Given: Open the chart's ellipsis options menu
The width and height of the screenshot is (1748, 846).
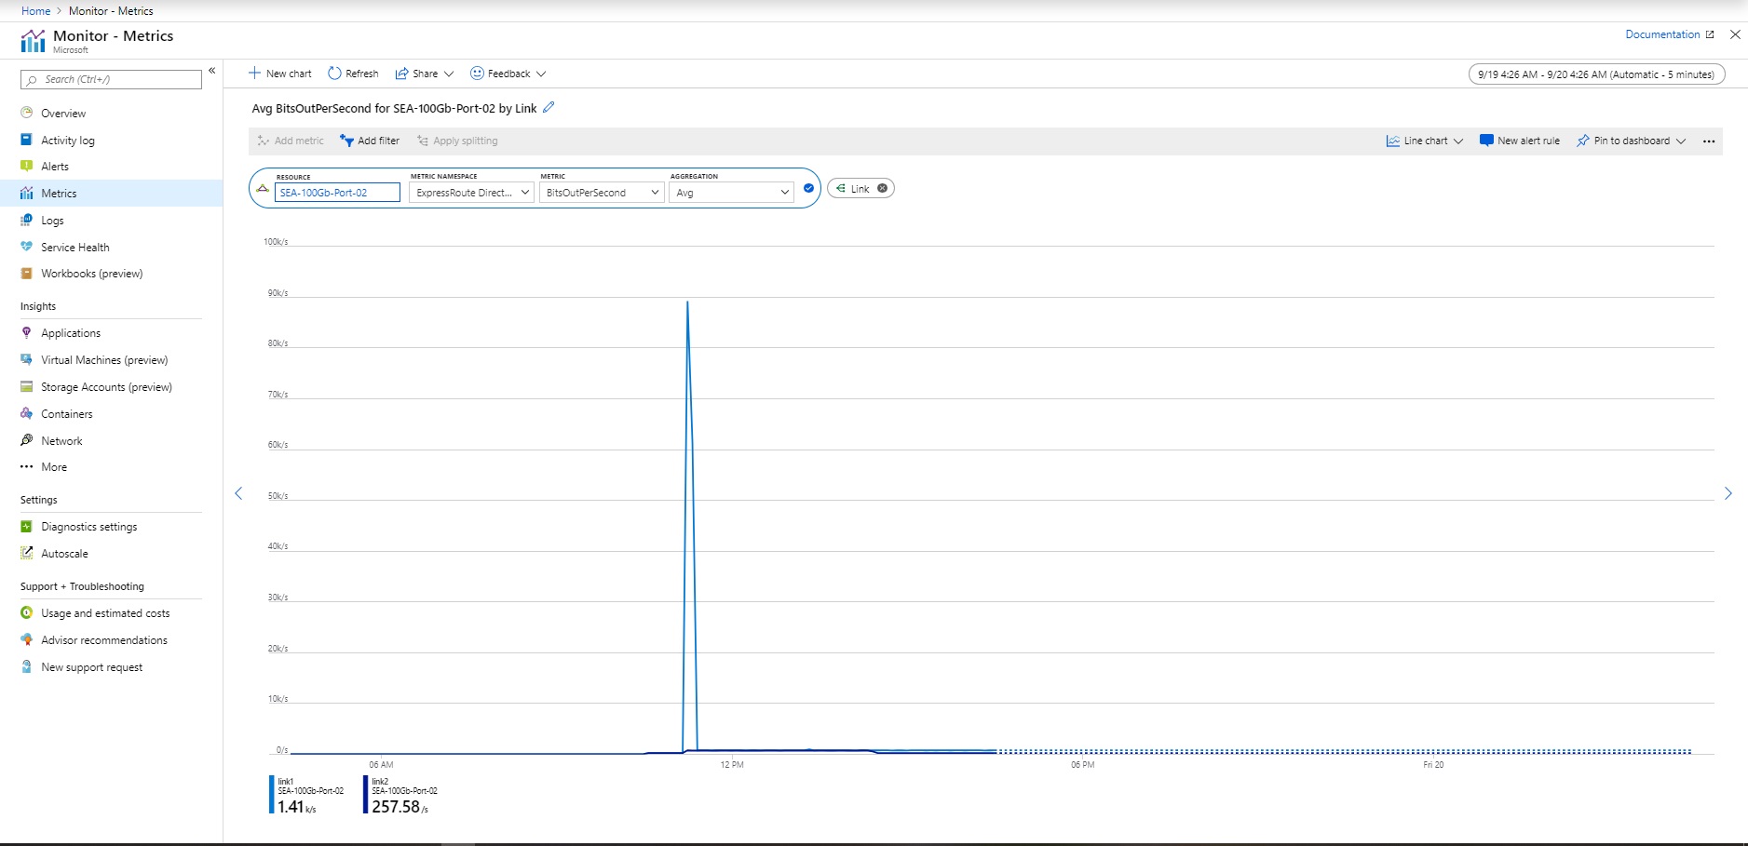Looking at the screenshot, I should coord(1710,140).
